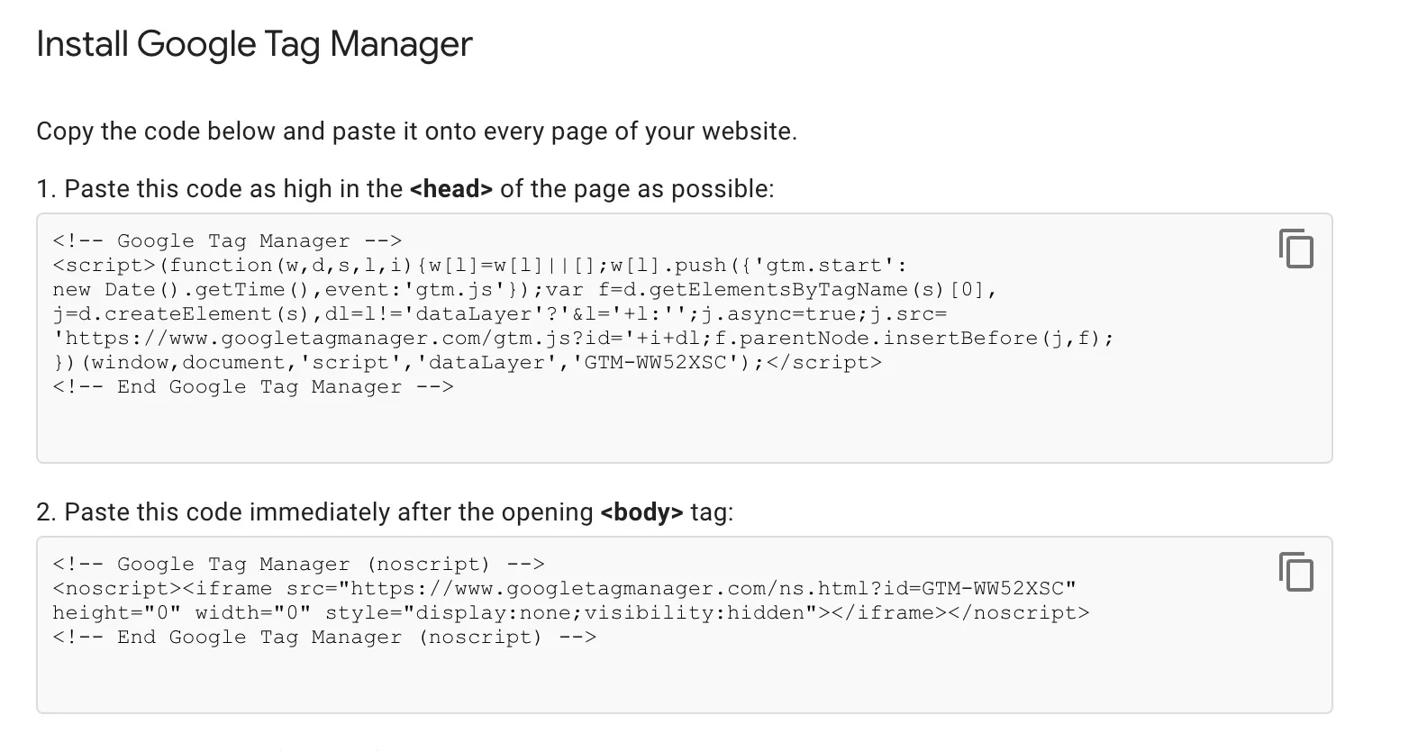Click the bold <head> tag label

click(x=451, y=189)
